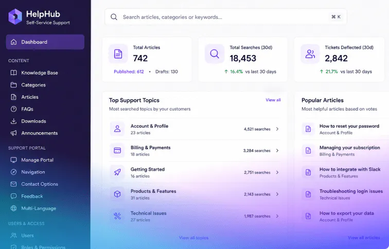The height and width of the screenshot is (249, 389).
Task: Click document icon beside Troubleshooting login issues
Action: tap(308, 194)
